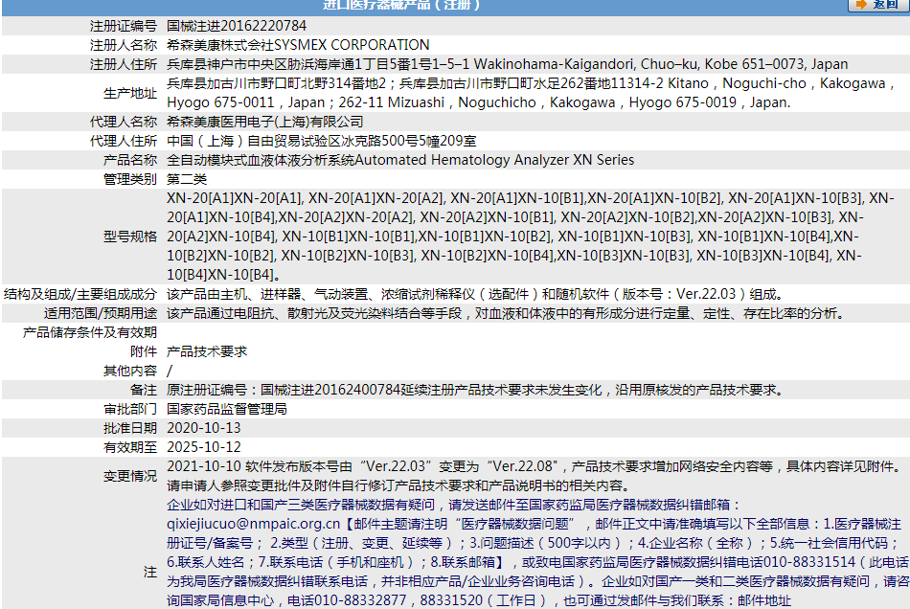Click the 型号规格 label
This screenshot has width=910, height=609.
(130, 237)
